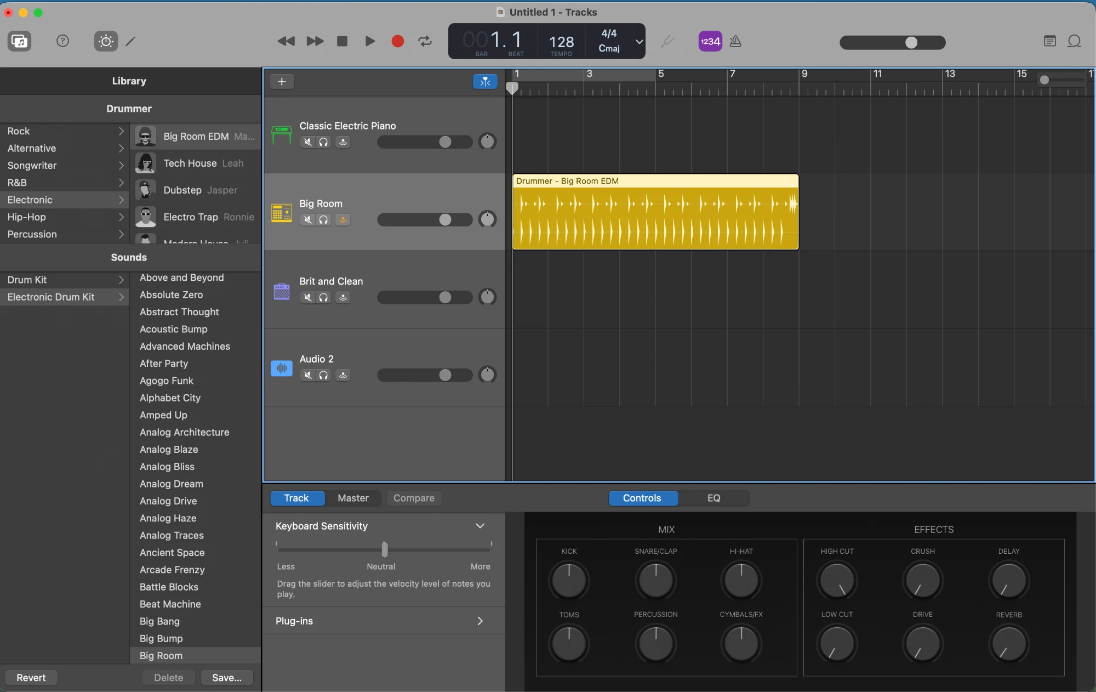Click the Stop button
This screenshot has width=1096, height=692.
click(342, 41)
